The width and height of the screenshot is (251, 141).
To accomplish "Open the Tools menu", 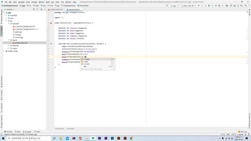I will pos(57,2).
